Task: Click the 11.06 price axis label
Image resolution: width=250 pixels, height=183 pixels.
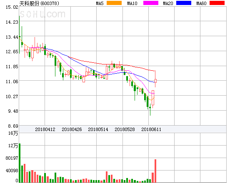Action: 12,82
